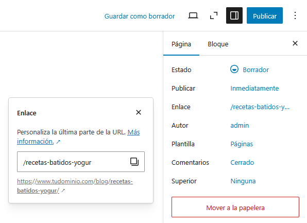Viewport: 307px width, 223px height.
Task: Open the device preview laptop icon
Action: (193, 15)
